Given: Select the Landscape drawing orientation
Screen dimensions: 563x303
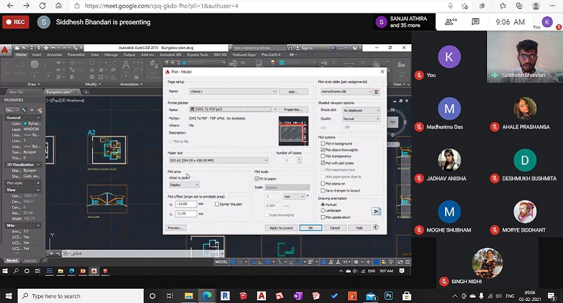Looking at the screenshot, I should [x=322, y=211].
